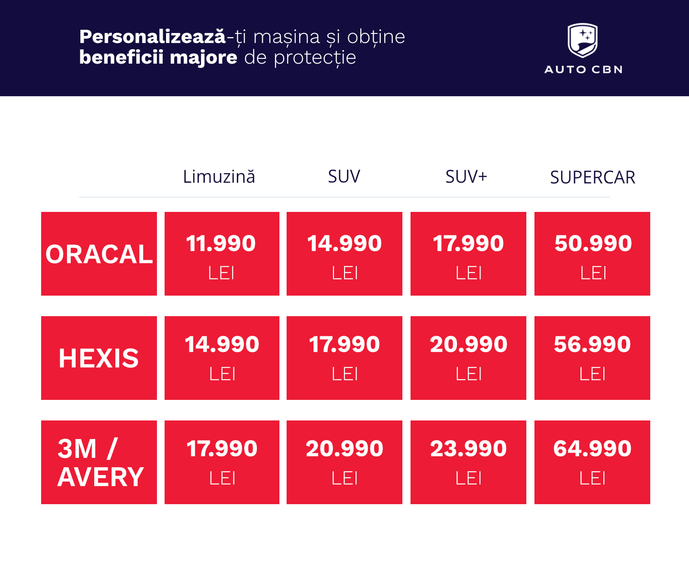The width and height of the screenshot is (689, 574).
Task: Pick the 3M/Avery SUV+ 23.990 LEI tile
Action: click(468, 463)
